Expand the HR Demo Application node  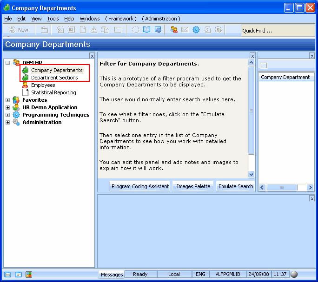8,107
